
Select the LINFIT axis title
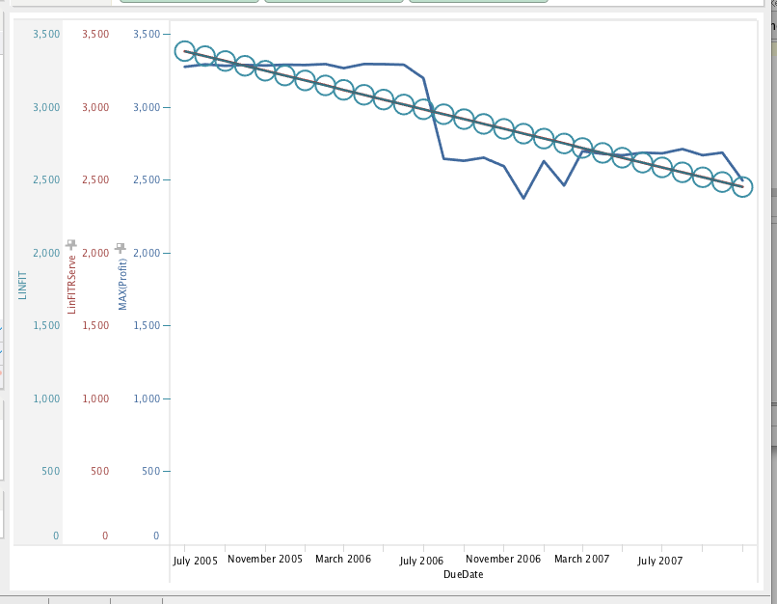pyautogui.click(x=22, y=286)
